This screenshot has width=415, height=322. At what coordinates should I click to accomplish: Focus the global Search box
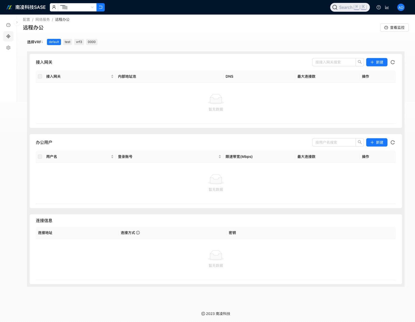pos(350,7)
